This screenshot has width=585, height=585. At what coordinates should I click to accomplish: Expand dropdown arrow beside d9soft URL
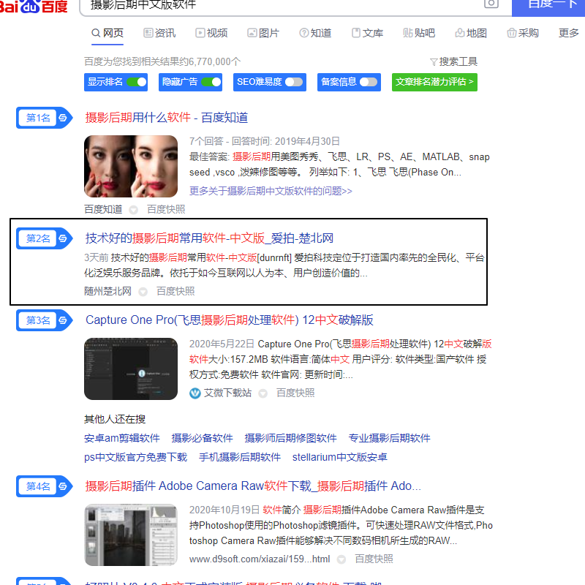pos(341,559)
